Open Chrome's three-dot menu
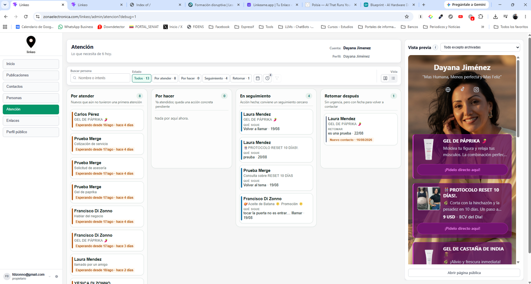Image resolution: width=531 pixels, height=284 pixels. click(x=525, y=17)
